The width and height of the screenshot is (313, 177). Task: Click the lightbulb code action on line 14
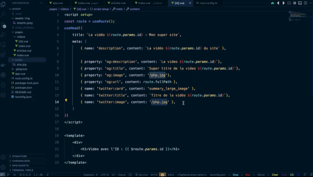click(66, 100)
